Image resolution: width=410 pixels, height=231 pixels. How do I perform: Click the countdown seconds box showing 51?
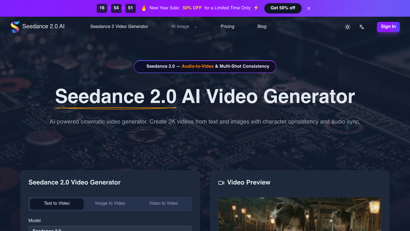(131, 8)
